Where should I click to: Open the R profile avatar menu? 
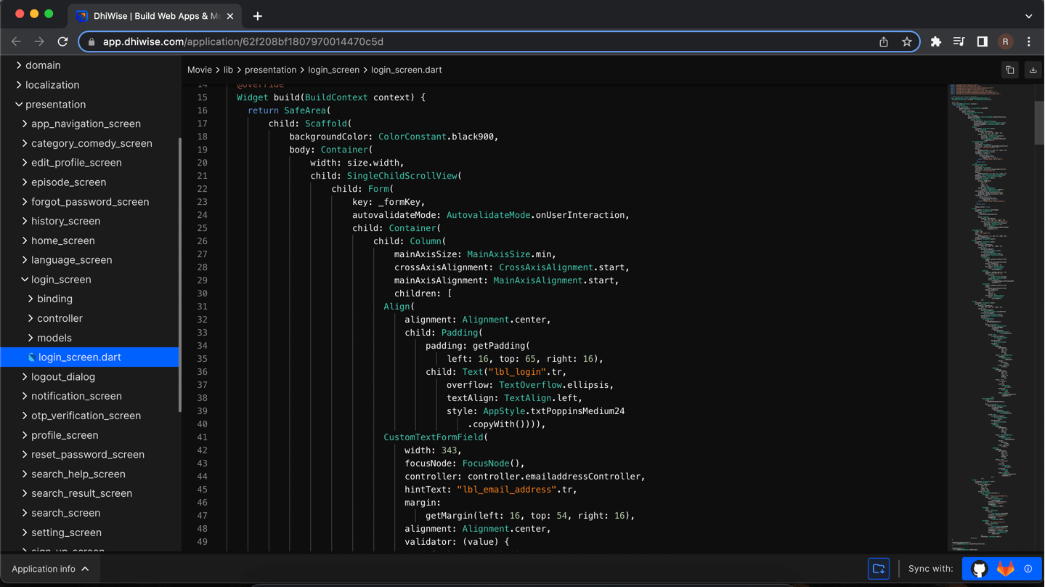1005,41
